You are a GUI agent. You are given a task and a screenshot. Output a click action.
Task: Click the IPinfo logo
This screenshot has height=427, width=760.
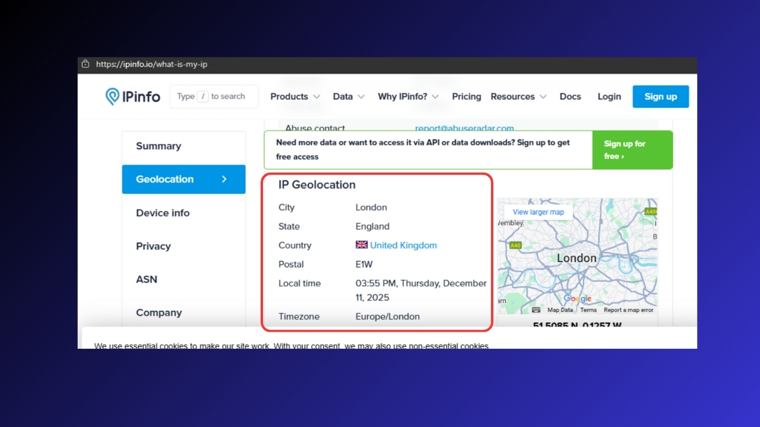coord(132,97)
